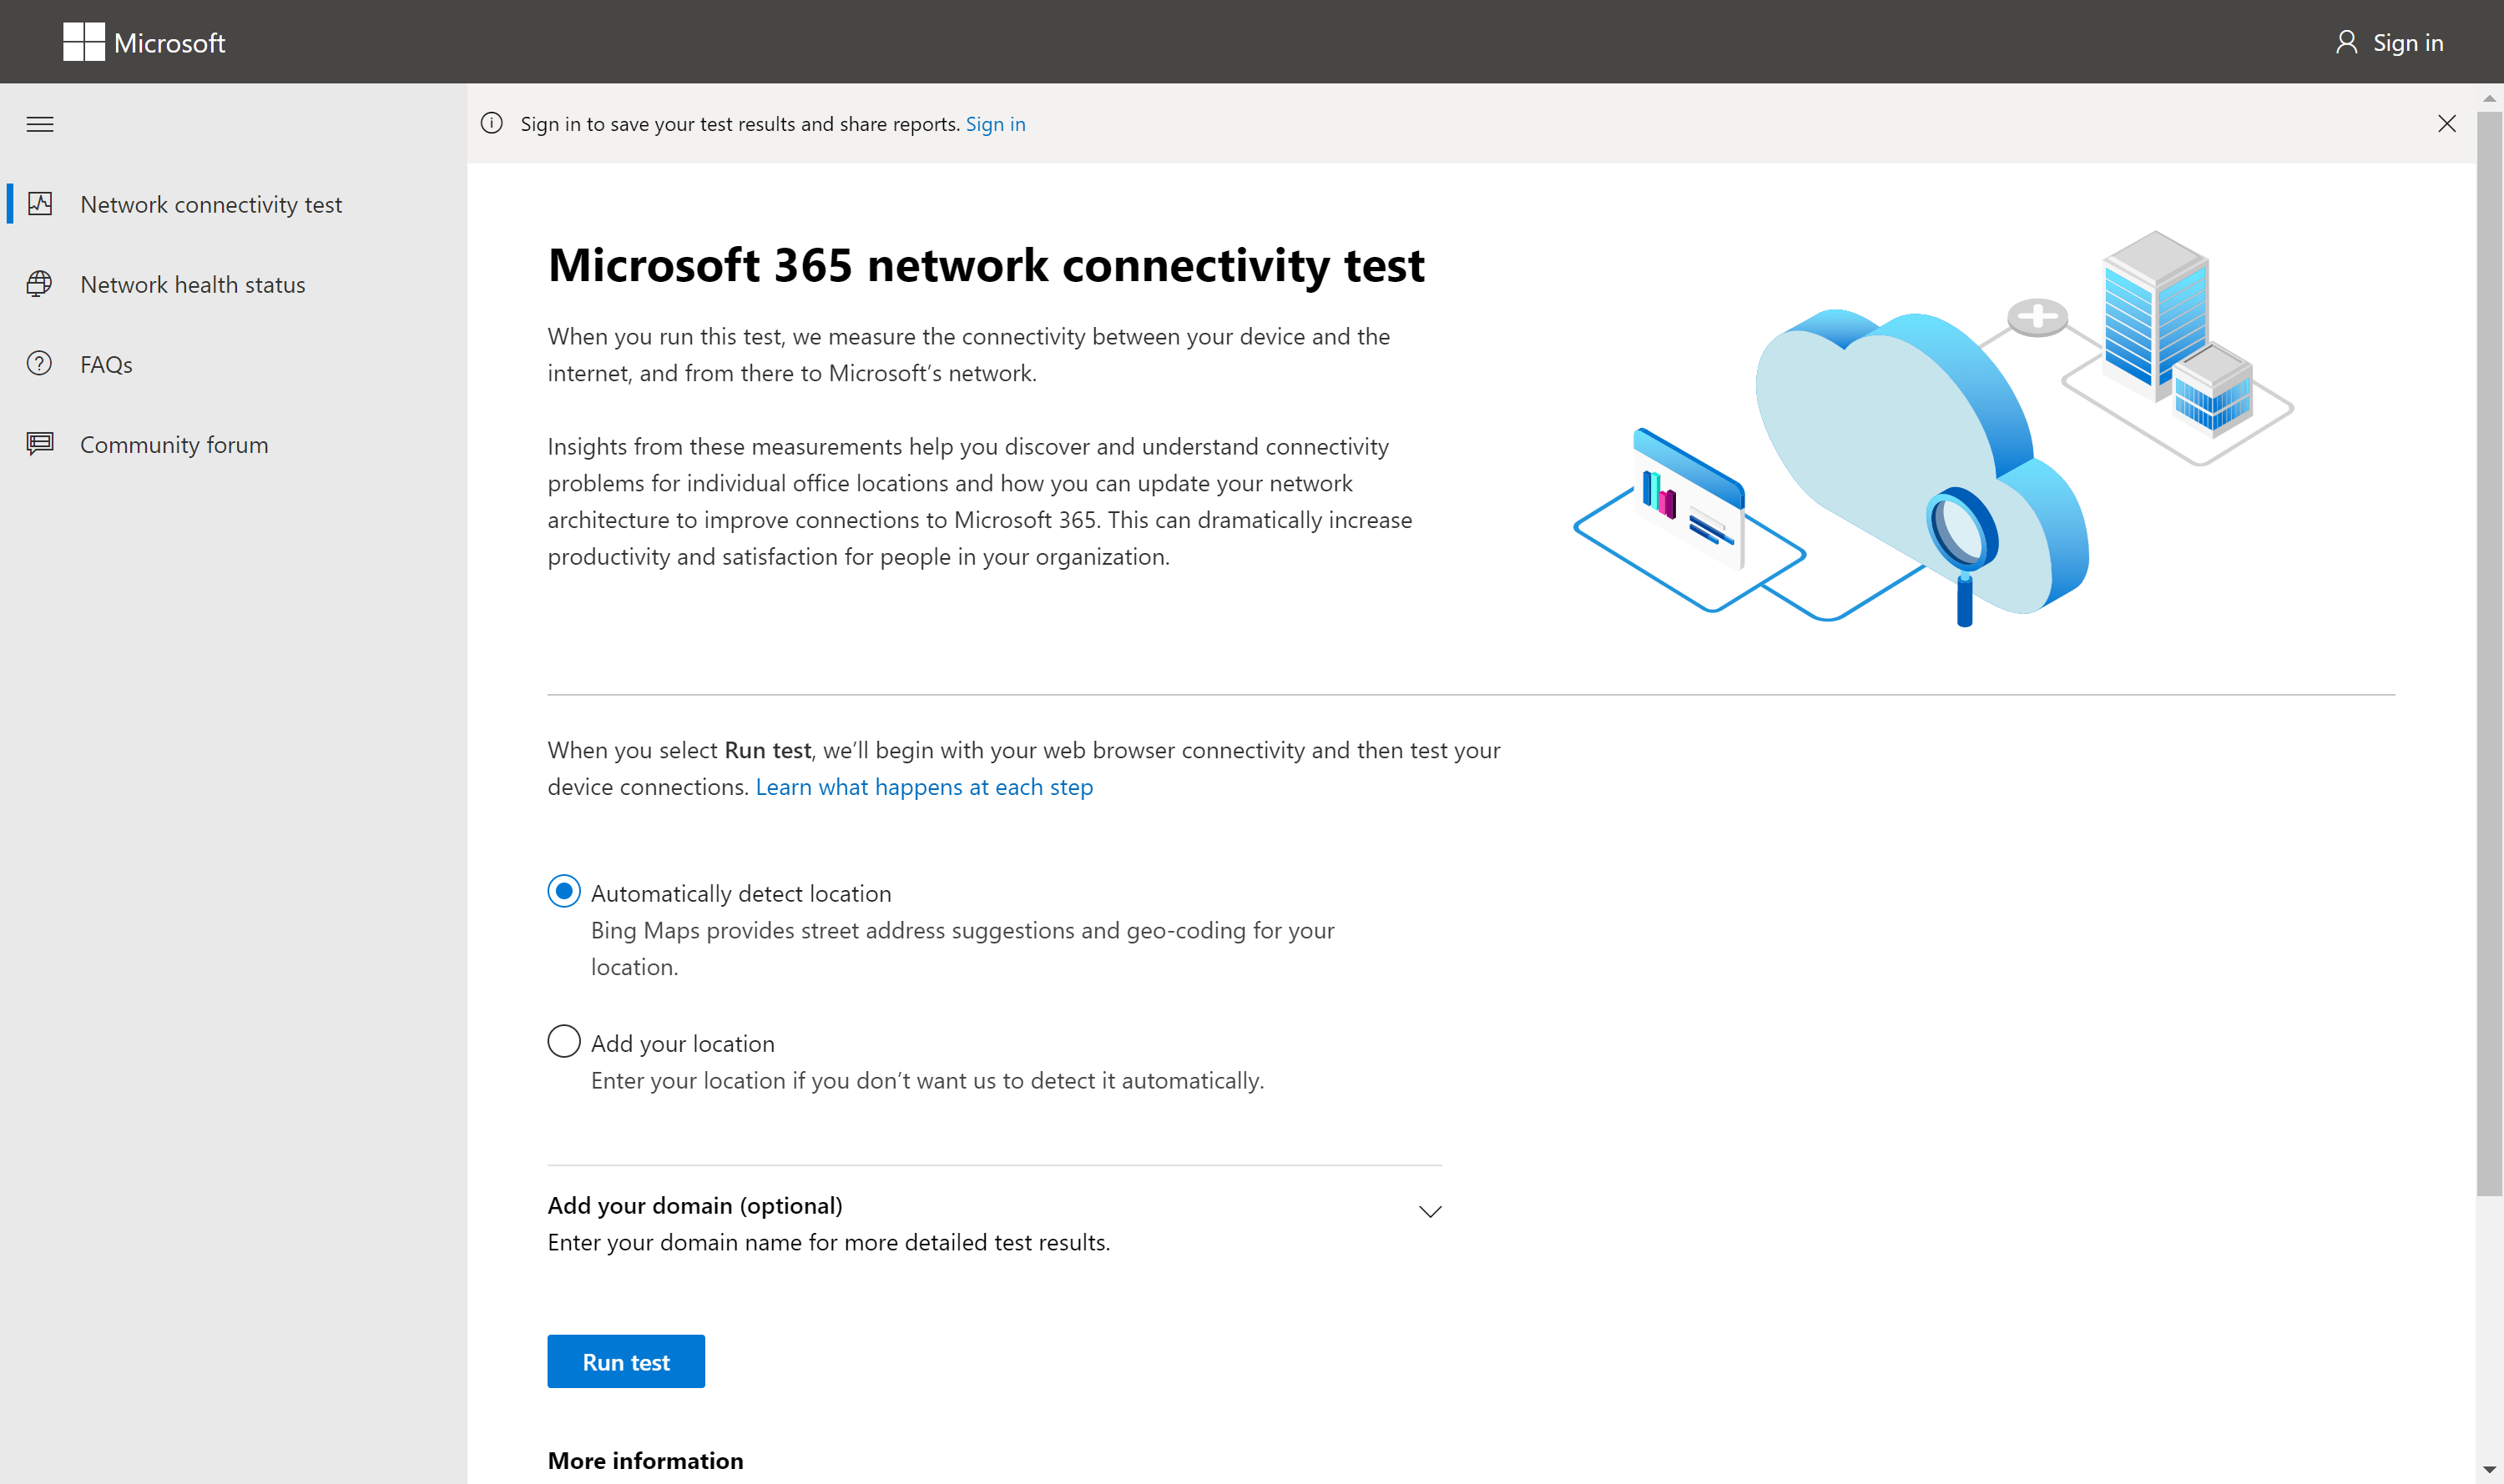Viewport: 2504px width, 1484px height.
Task: Navigate to the FAQs section
Action: [x=105, y=363]
